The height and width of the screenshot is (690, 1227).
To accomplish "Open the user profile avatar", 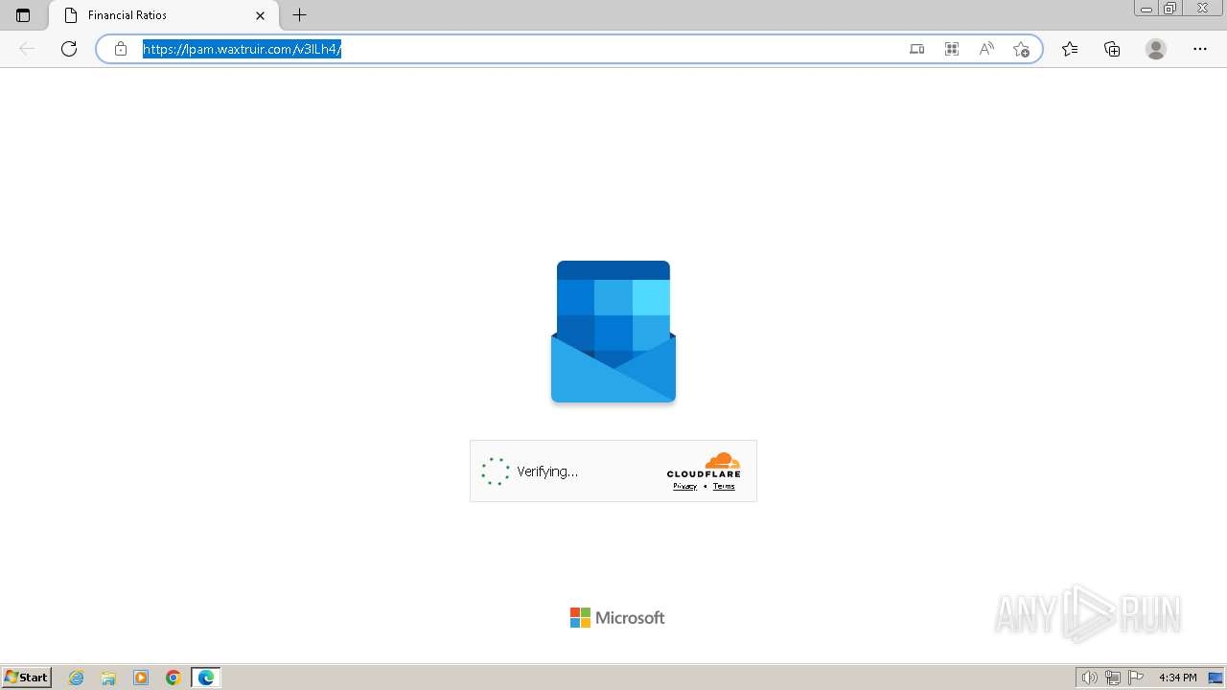I will pos(1156,49).
